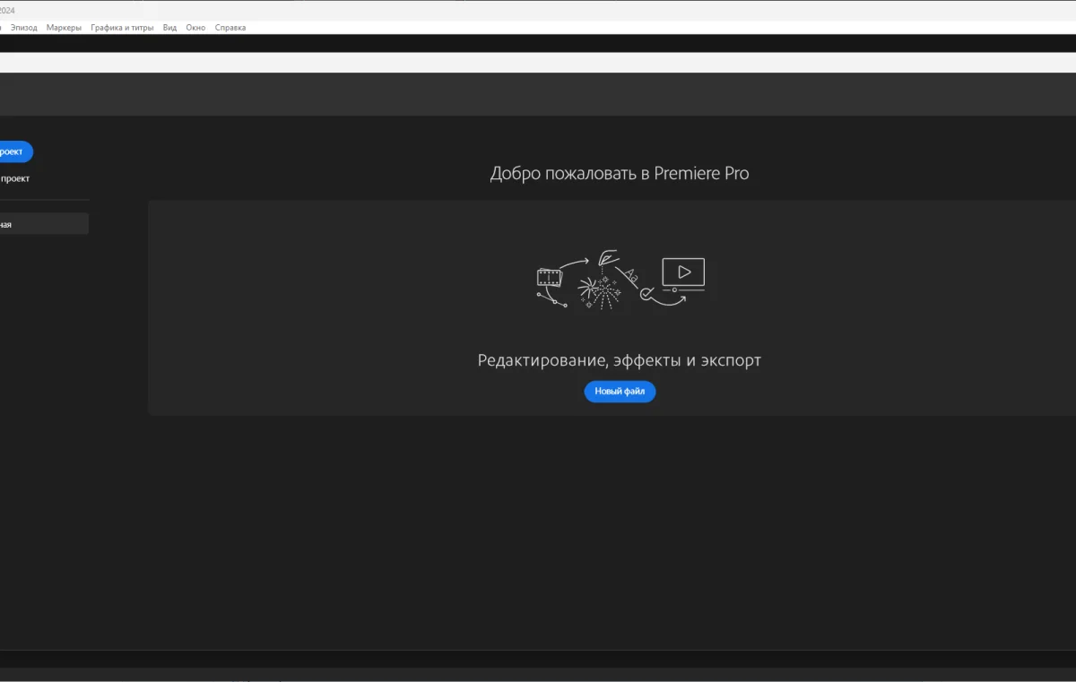Open the Окно menu
Image resolution: width=1076 pixels, height=682 pixels.
[195, 28]
